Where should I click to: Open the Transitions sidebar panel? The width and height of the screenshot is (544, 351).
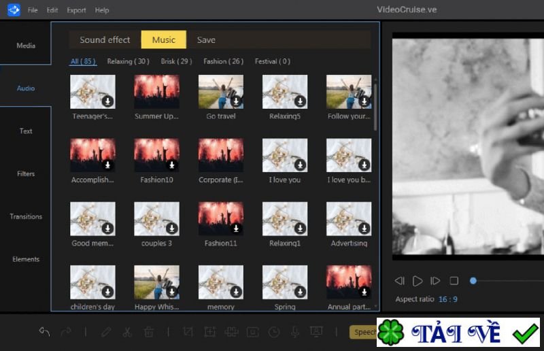click(26, 216)
